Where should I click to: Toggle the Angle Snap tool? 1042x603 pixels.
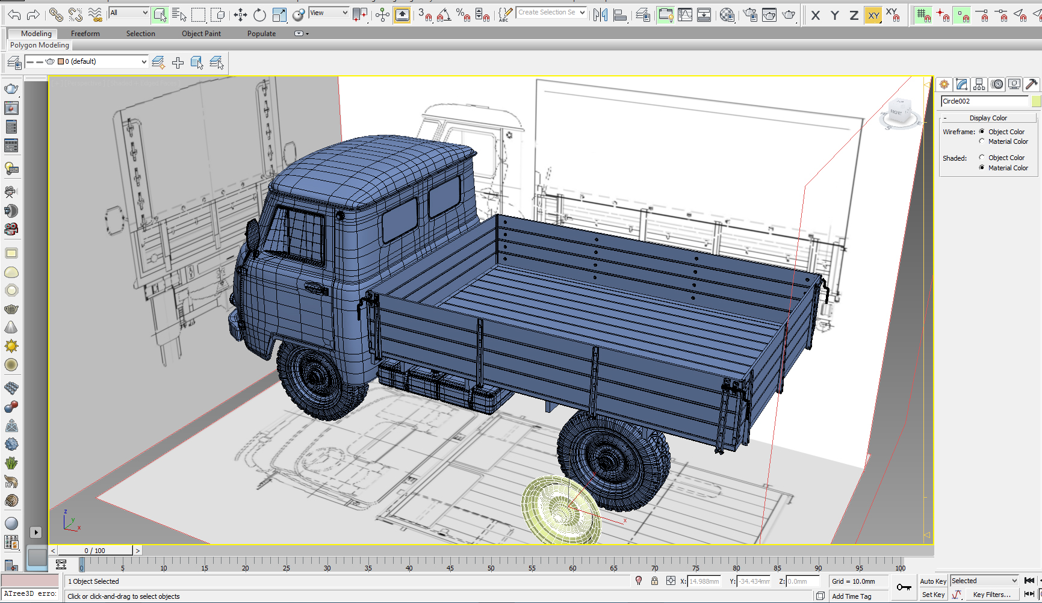point(444,15)
